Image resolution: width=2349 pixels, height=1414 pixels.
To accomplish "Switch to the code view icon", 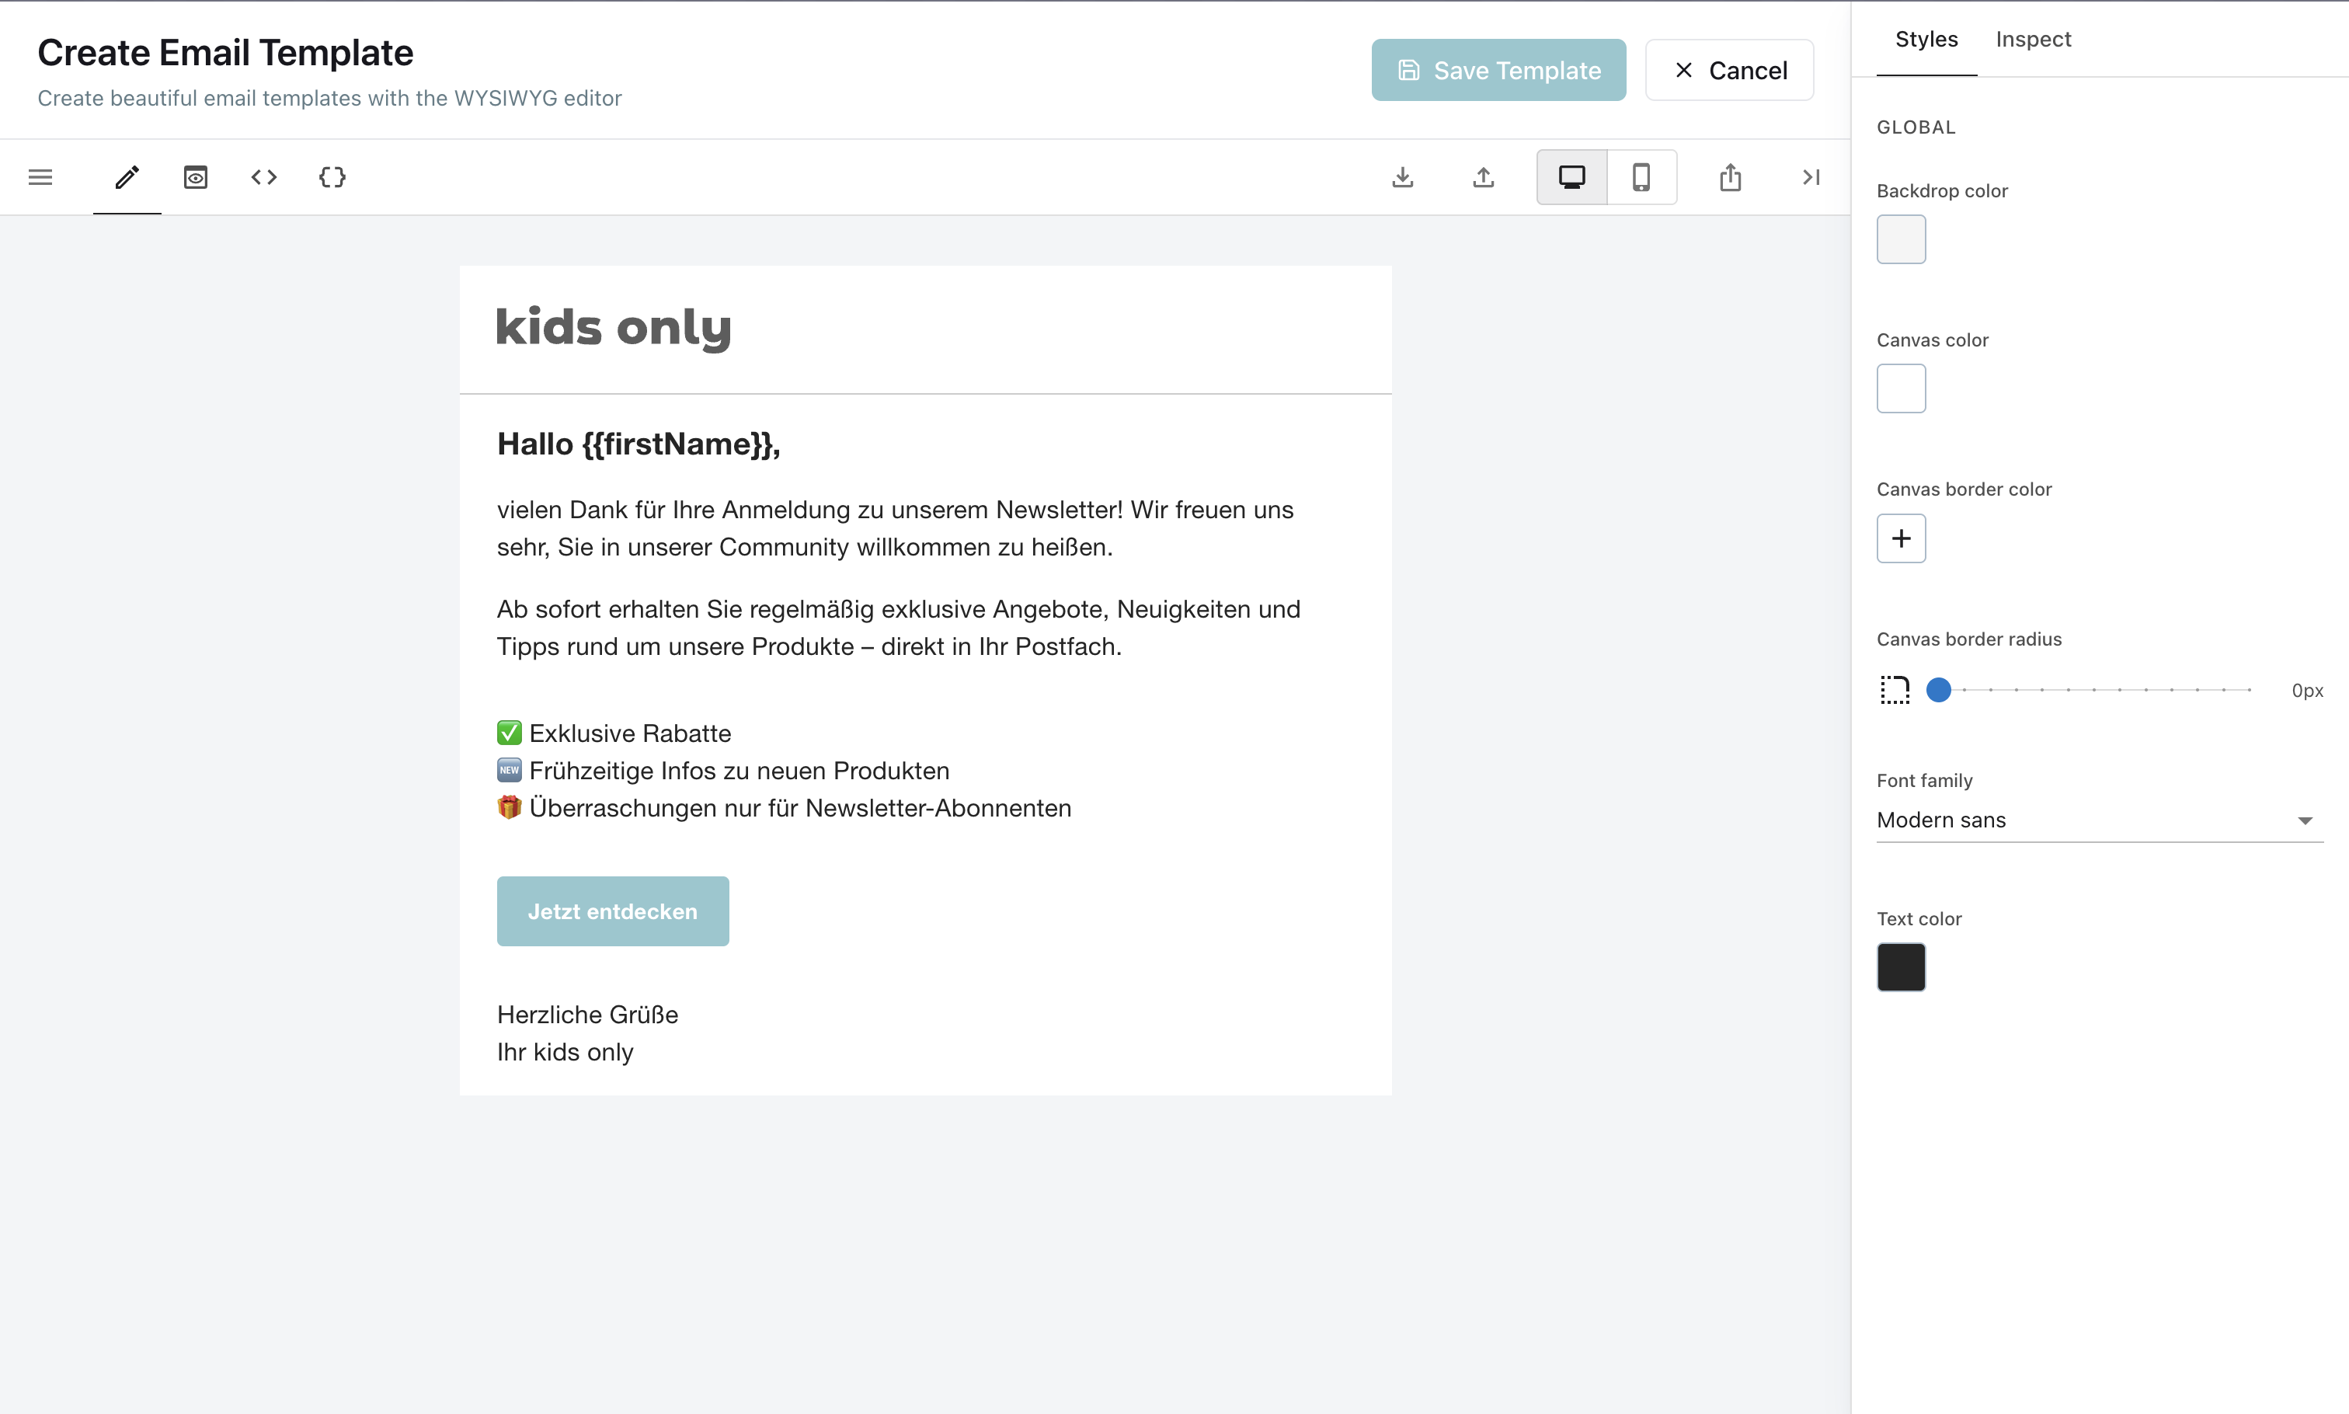I will coord(264,177).
